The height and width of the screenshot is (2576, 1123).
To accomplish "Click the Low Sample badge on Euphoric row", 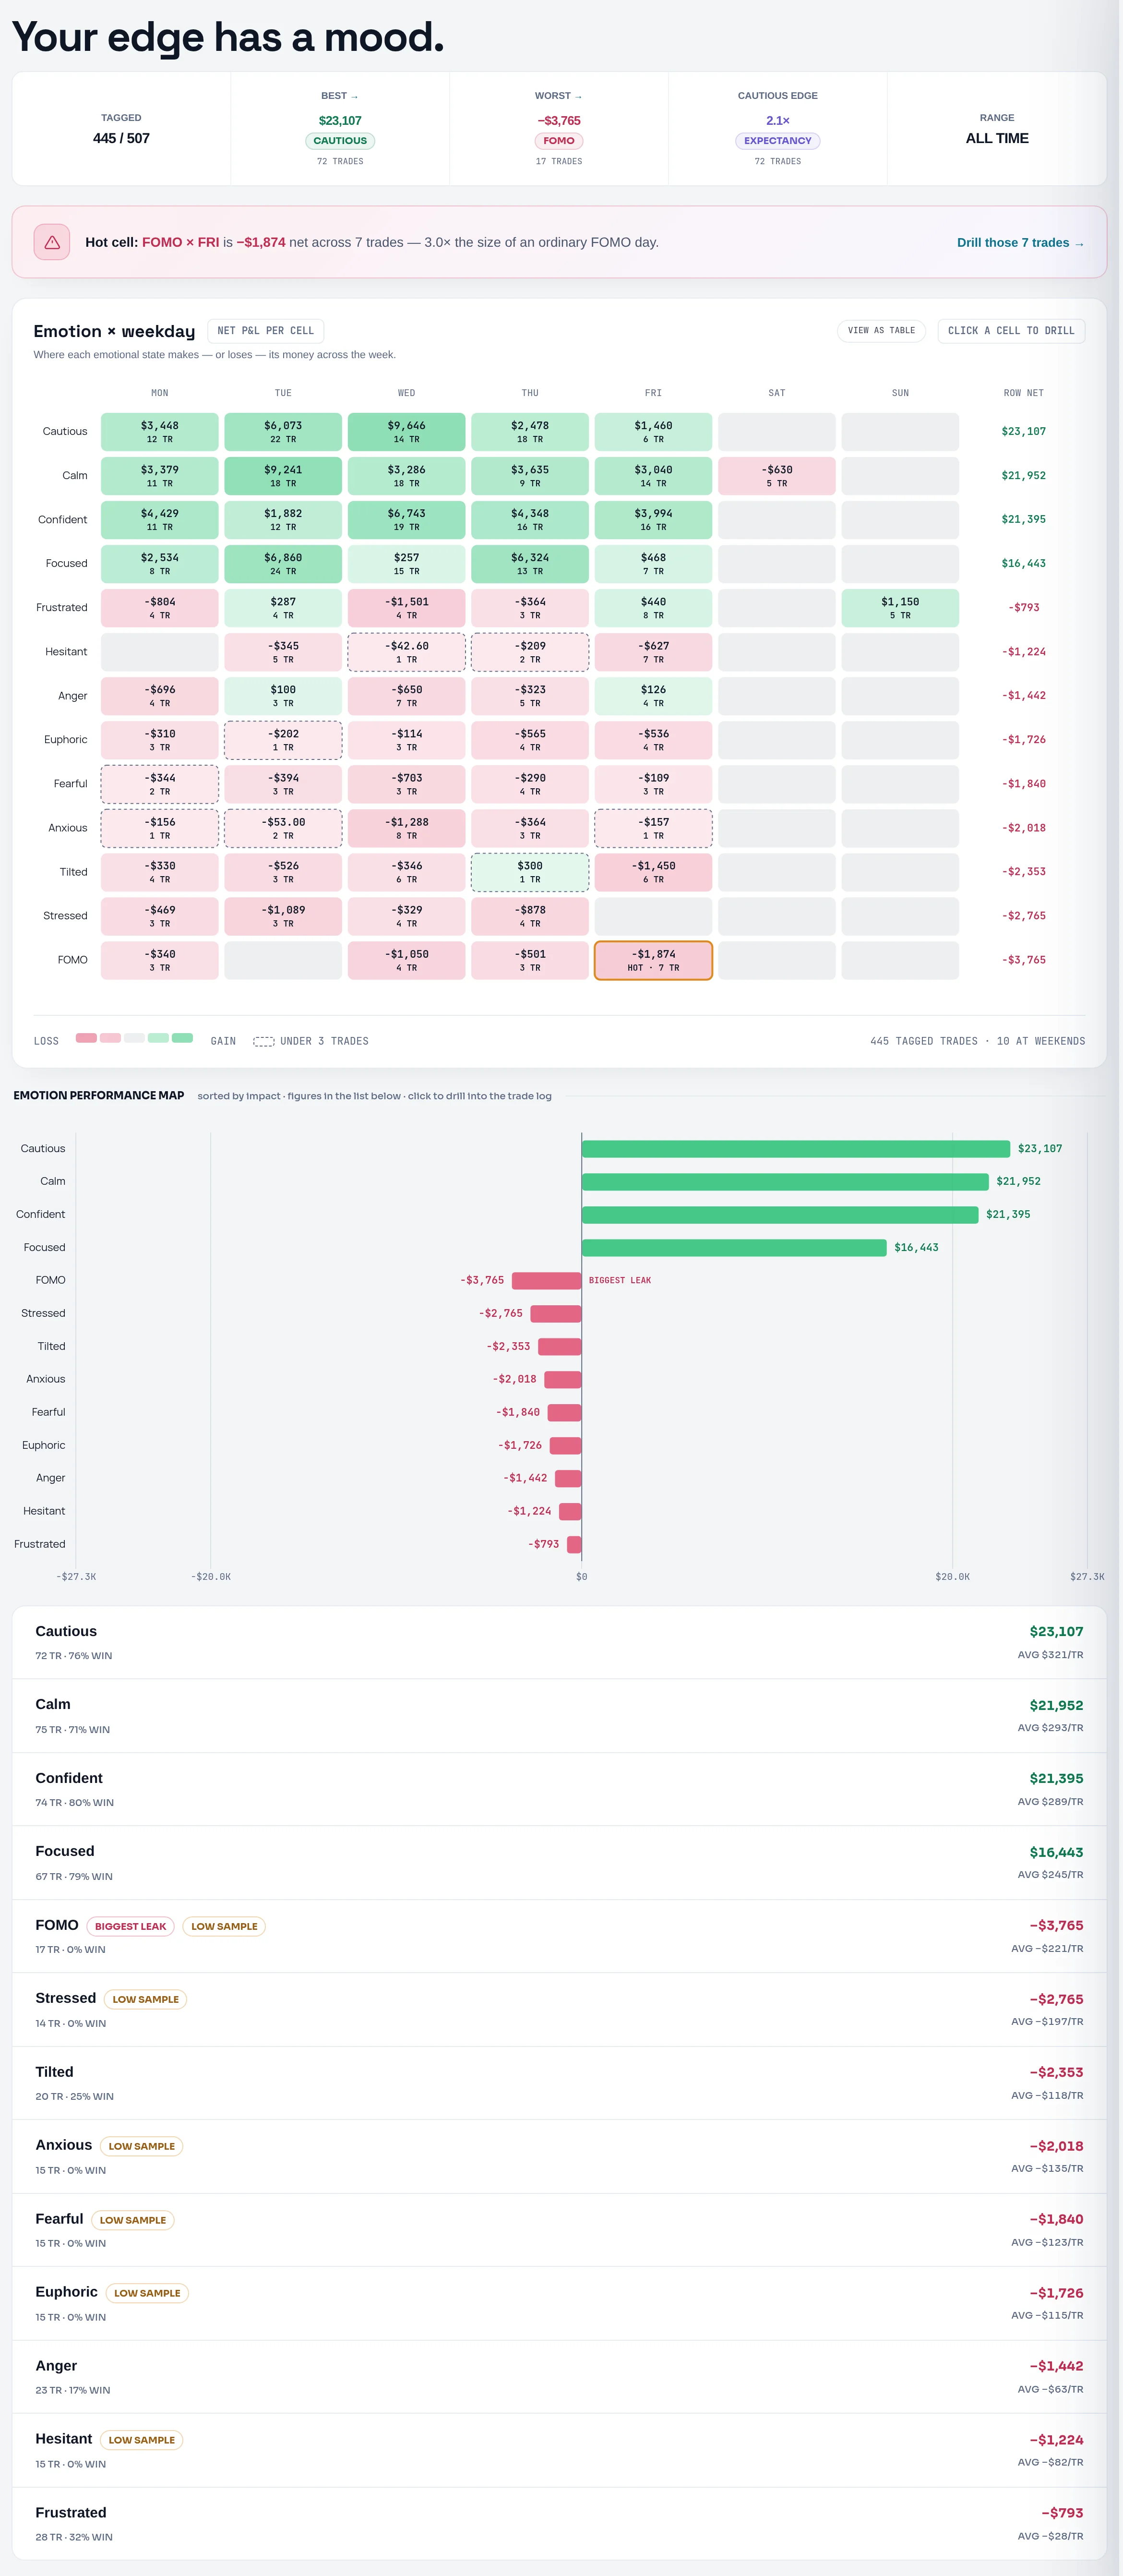I will (x=147, y=2293).
